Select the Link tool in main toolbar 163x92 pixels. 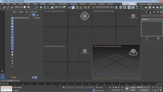tap(4, 7)
